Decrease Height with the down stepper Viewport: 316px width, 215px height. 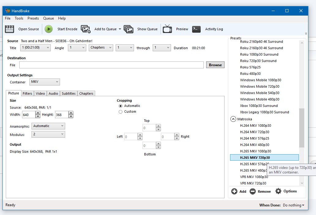point(71,116)
